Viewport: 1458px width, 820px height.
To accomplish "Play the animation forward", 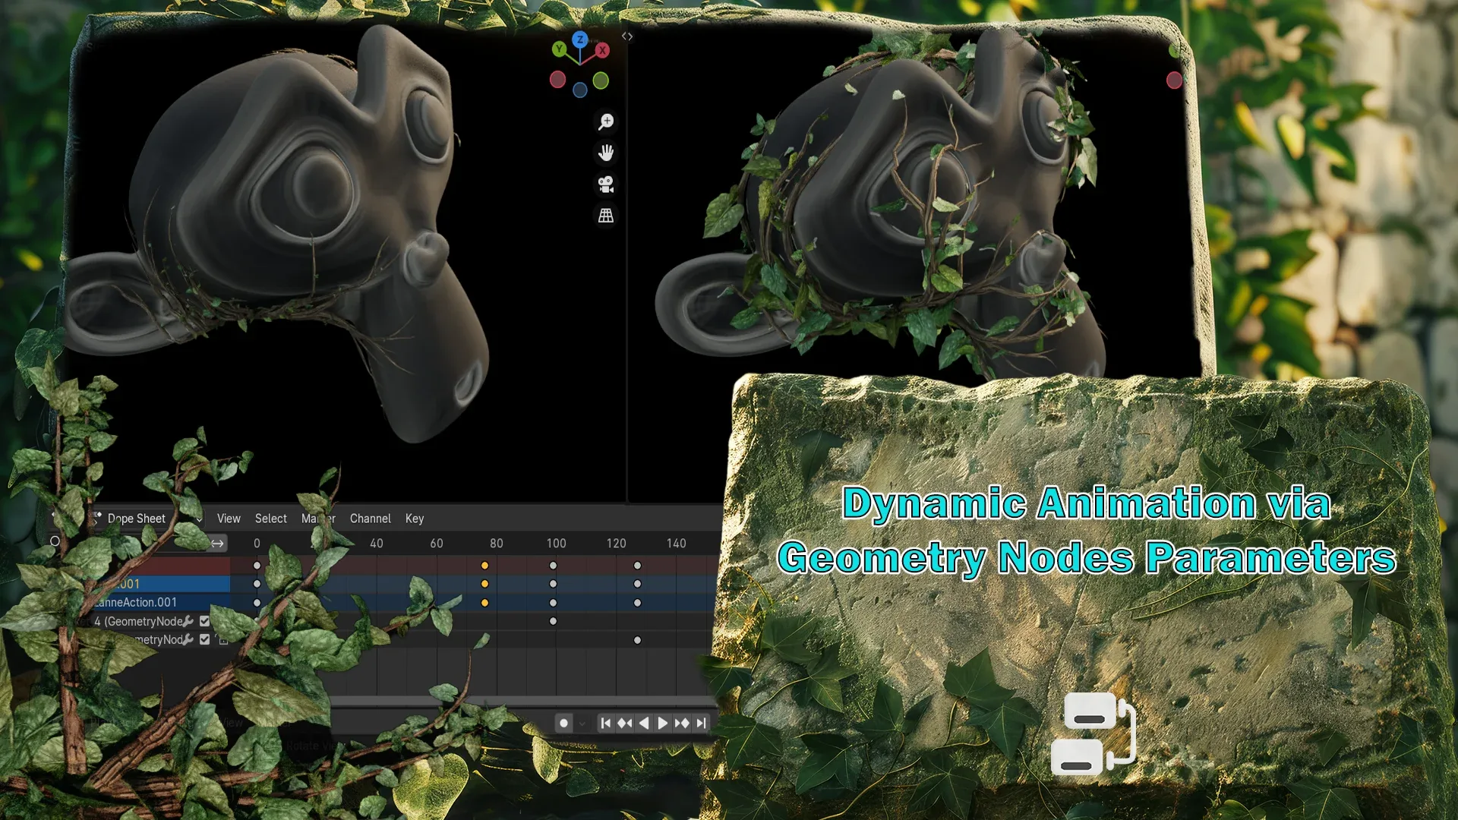I will [x=662, y=723].
